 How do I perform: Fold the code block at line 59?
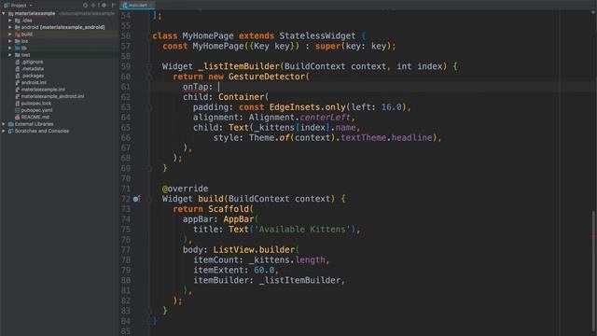click(x=149, y=66)
